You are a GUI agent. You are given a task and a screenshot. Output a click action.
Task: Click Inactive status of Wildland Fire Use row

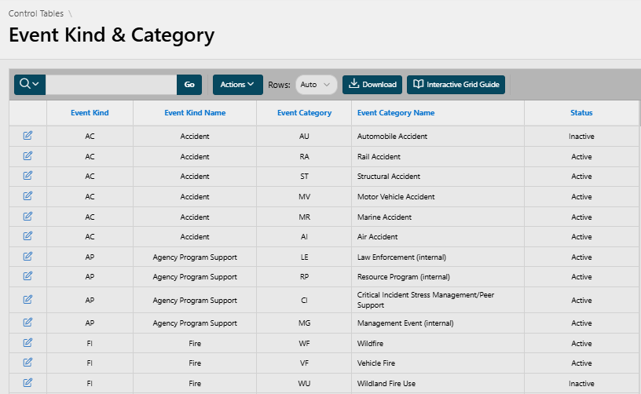click(x=581, y=384)
